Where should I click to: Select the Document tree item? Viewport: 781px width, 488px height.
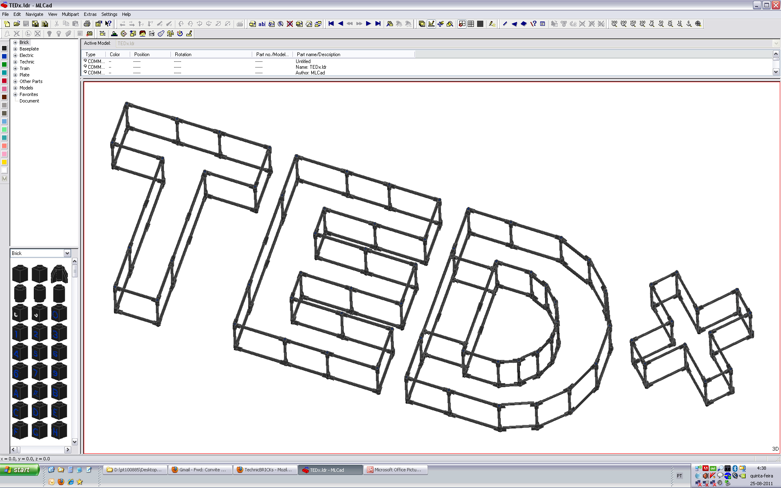pos(29,101)
